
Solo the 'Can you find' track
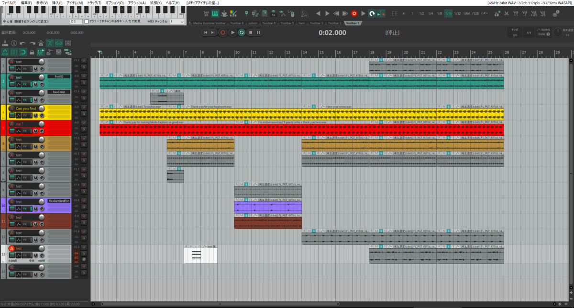84,114
